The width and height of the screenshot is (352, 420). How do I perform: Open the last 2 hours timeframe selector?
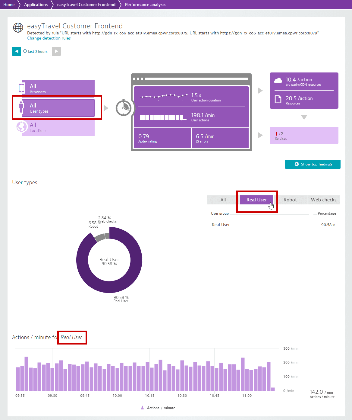click(36, 51)
